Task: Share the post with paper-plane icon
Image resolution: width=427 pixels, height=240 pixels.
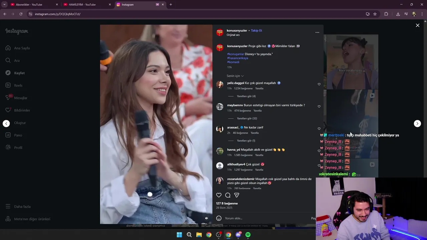Action: click(237, 195)
